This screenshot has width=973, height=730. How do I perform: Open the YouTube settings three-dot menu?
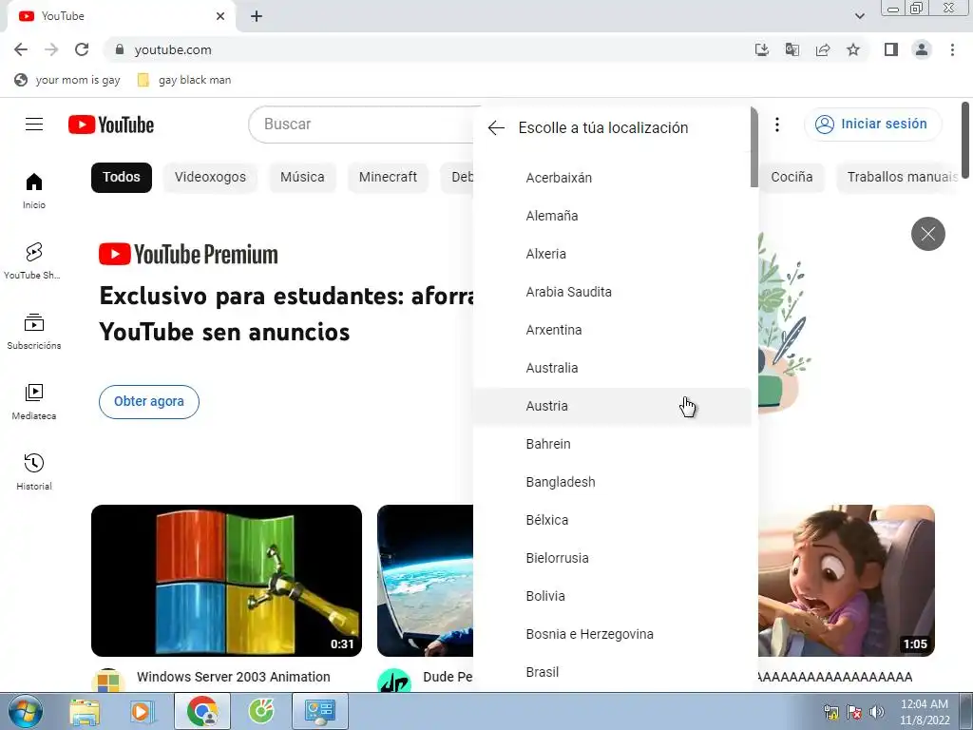777,125
